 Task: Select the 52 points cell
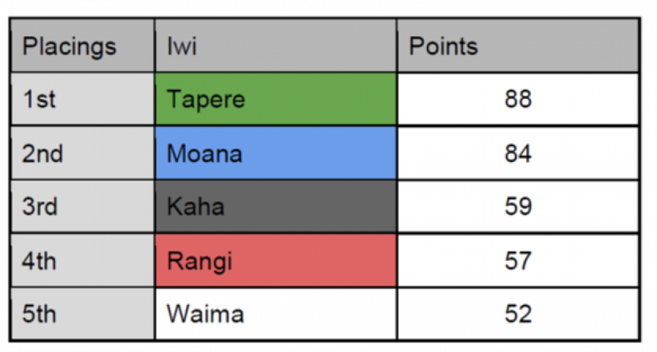(518, 314)
